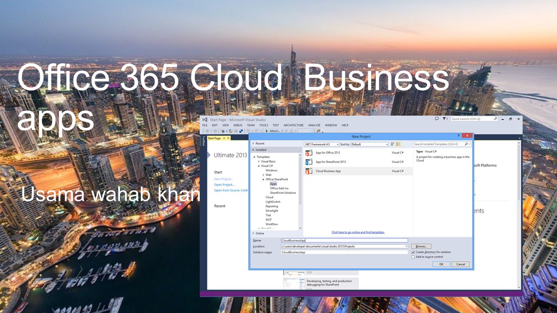557x313 pixels.
Task: Select the Silverlight tree item
Action: point(272,211)
